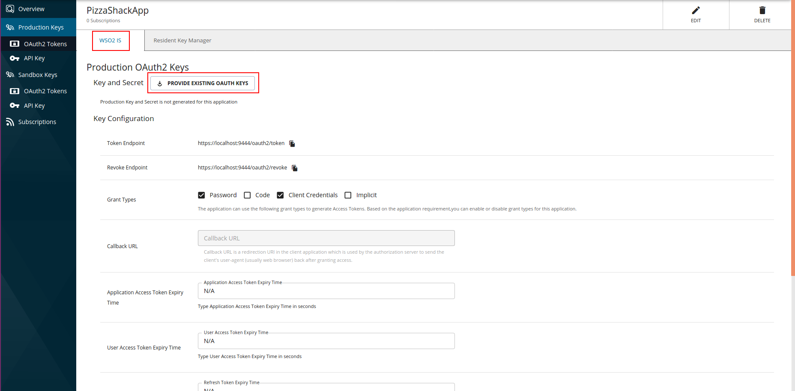The height and width of the screenshot is (391, 795).
Task: Enable the Implicit grant type
Action: [348, 195]
